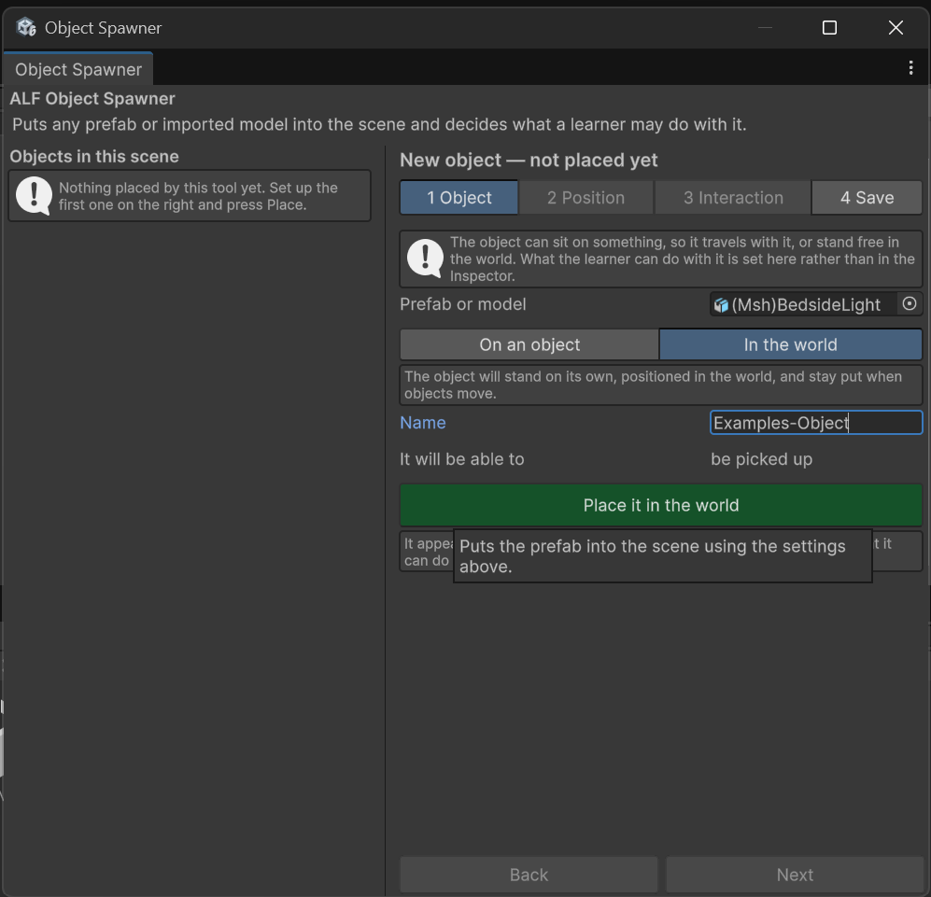Click the 'Objects in this scene' heading
Image resolution: width=931 pixels, height=897 pixels.
coord(94,157)
